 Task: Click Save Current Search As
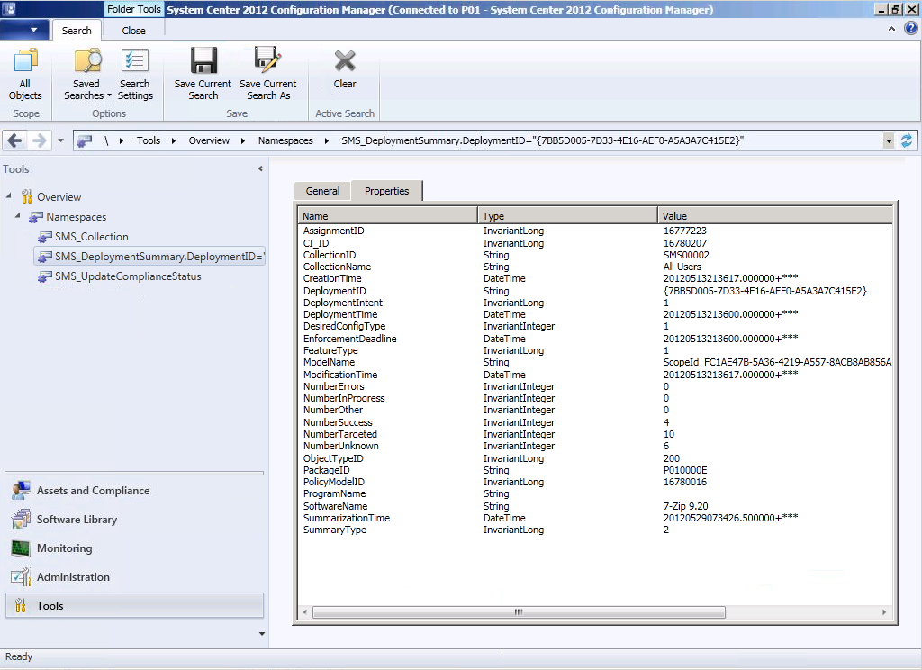(x=268, y=74)
